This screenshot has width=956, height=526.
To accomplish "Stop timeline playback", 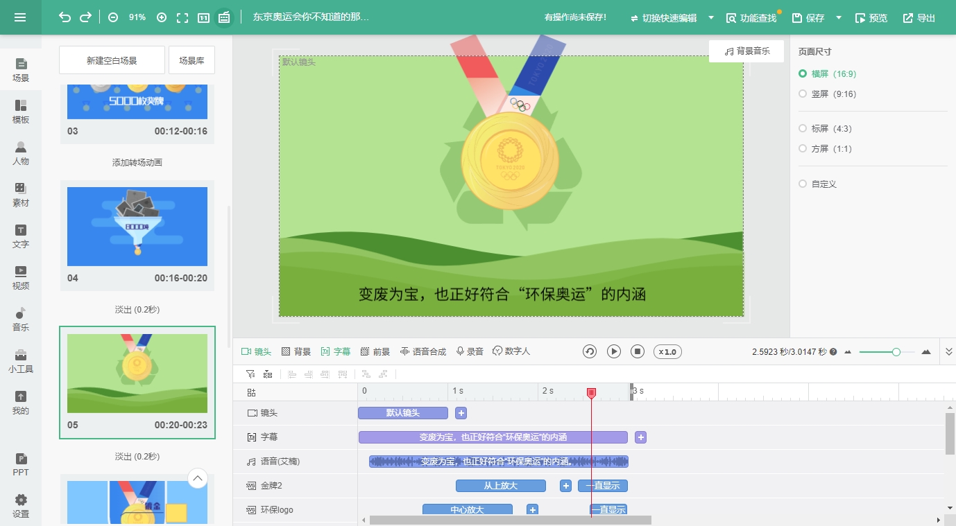I will pos(638,351).
